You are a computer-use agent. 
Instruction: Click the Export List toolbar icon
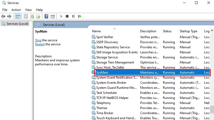tap(38, 17)
